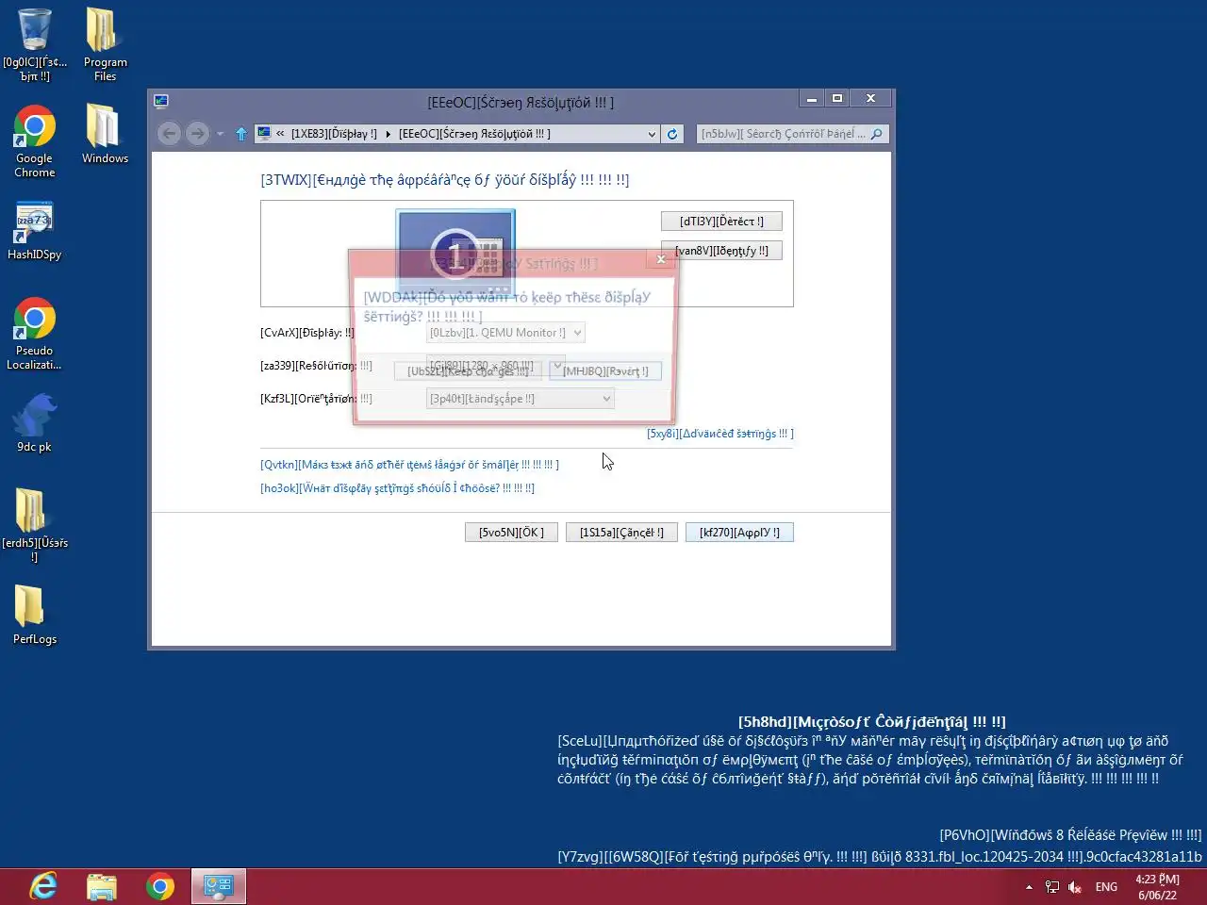Open the Screen Resolution window system menu icon

click(x=161, y=101)
